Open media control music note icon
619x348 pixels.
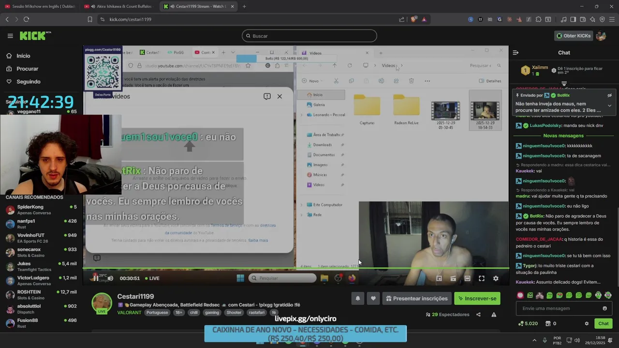tap(563, 19)
